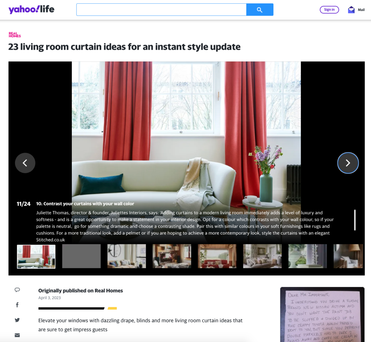Advance the gallery with the right arrow
The width and height of the screenshot is (371, 342).
pyautogui.click(x=348, y=163)
